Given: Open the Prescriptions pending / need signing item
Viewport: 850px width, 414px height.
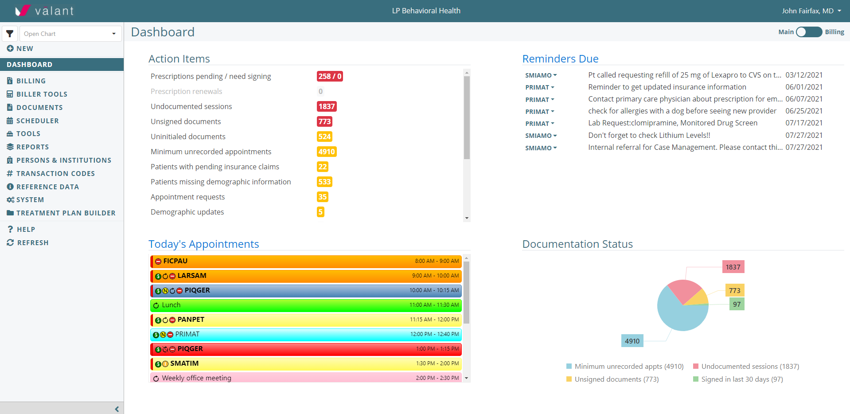Looking at the screenshot, I should click(211, 76).
